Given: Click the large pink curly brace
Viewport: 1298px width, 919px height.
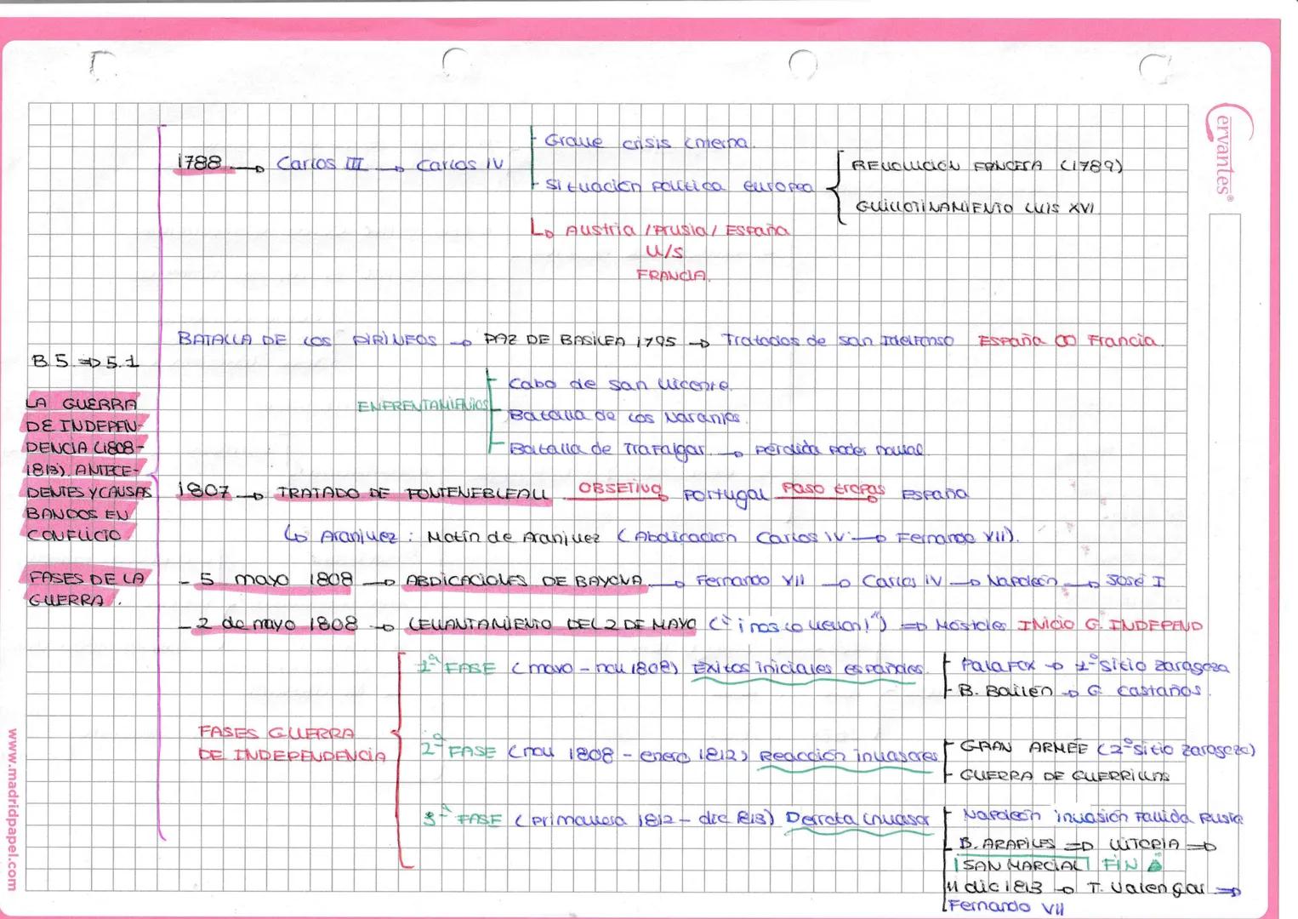Looking at the screenshot, I should (158, 477).
